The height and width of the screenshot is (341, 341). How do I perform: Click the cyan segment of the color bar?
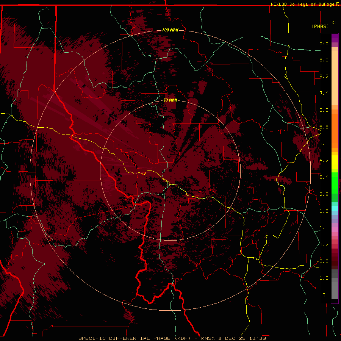point(335,208)
